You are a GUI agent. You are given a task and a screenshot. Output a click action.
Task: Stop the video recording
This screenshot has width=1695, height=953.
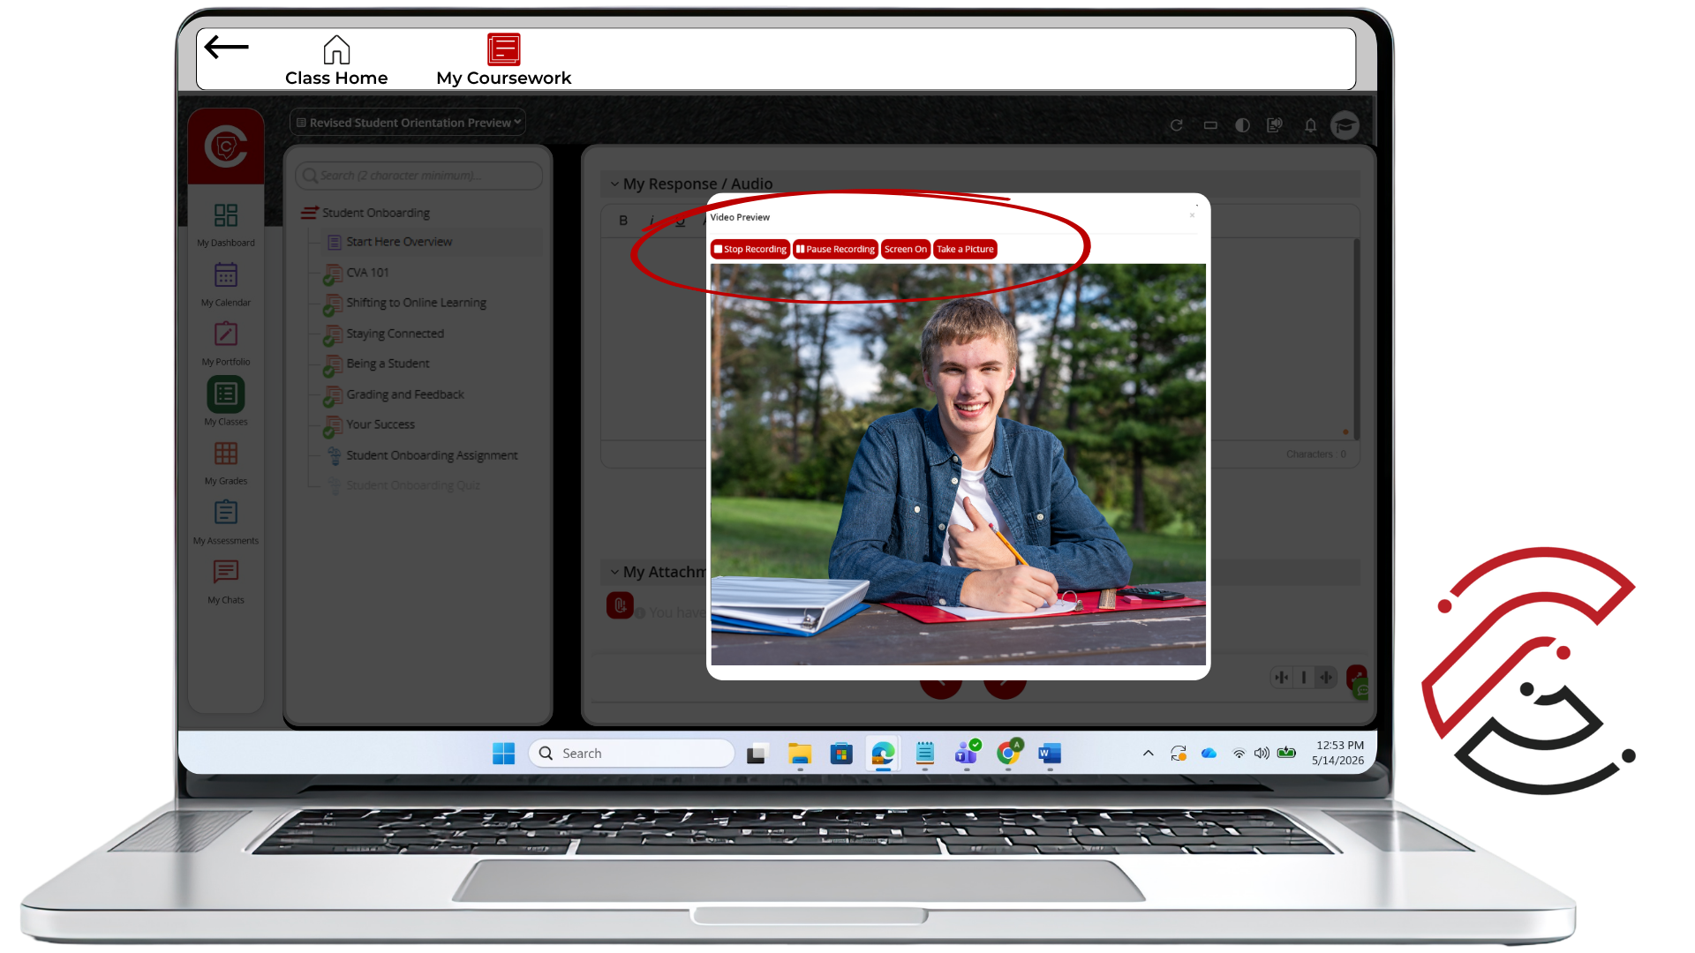[750, 249]
